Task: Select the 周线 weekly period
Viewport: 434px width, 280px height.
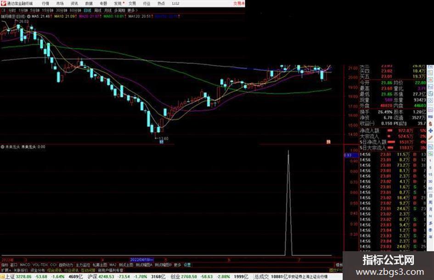Action: click(98, 10)
